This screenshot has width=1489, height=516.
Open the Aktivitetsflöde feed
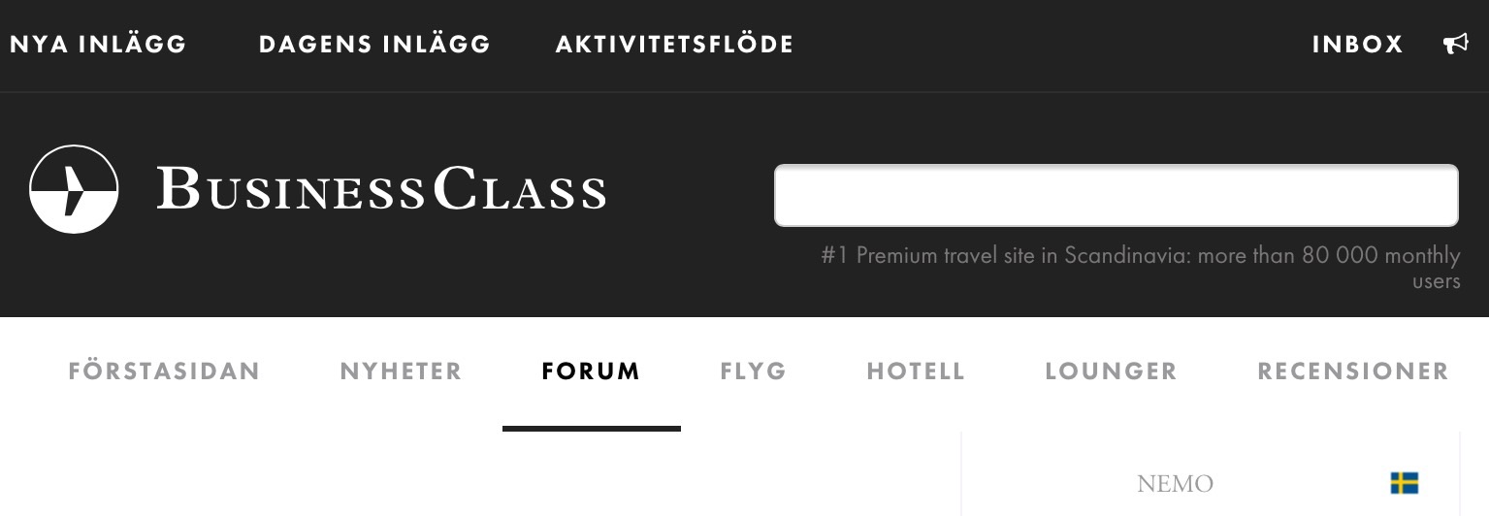(674, 45)
